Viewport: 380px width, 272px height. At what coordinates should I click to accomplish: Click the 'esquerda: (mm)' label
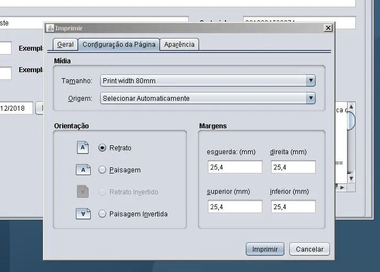coord(231,152)
